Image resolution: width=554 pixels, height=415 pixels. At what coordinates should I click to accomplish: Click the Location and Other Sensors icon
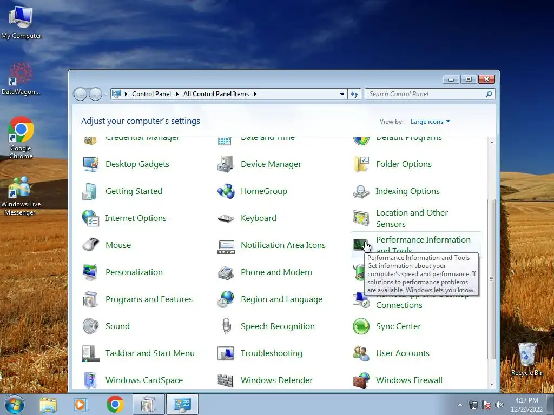click(361, 218)
